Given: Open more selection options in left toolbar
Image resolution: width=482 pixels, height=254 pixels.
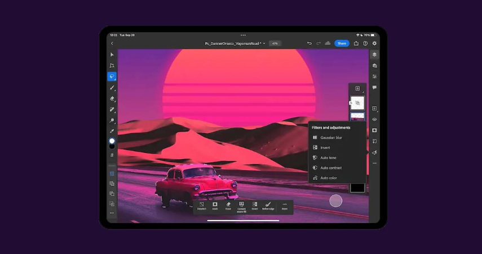Looking at the screenshot, I should [112, 213].
